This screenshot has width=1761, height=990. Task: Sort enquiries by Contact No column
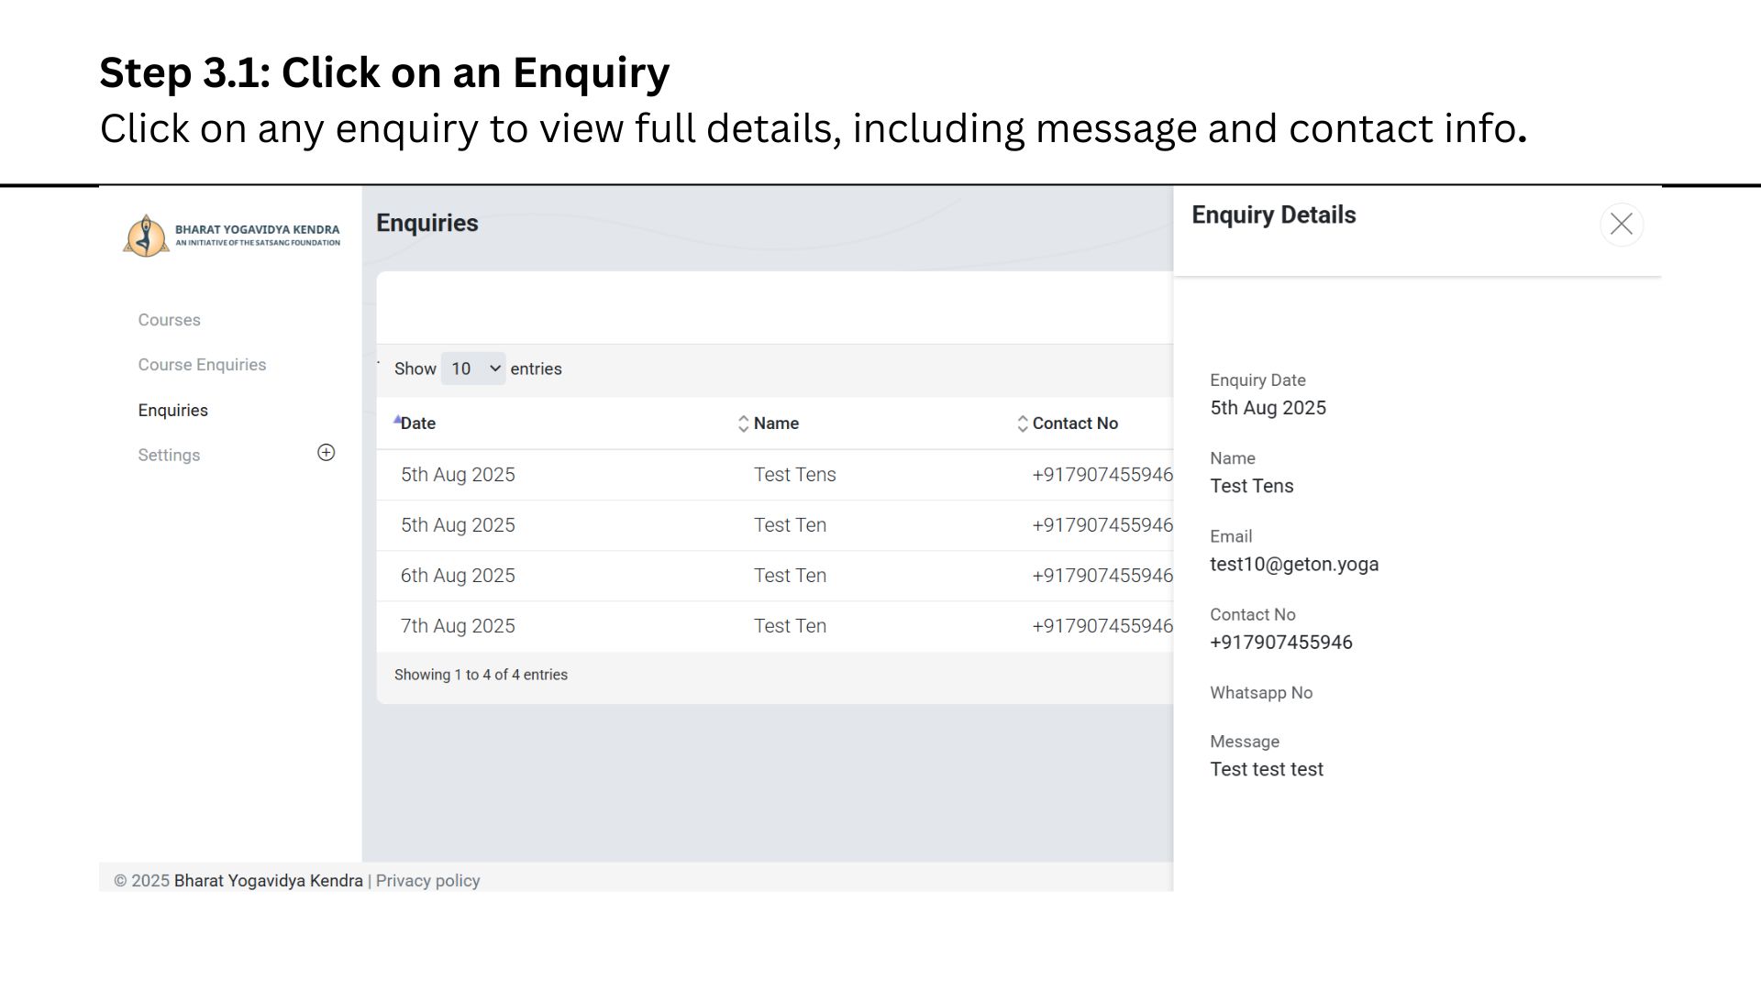1023,423
